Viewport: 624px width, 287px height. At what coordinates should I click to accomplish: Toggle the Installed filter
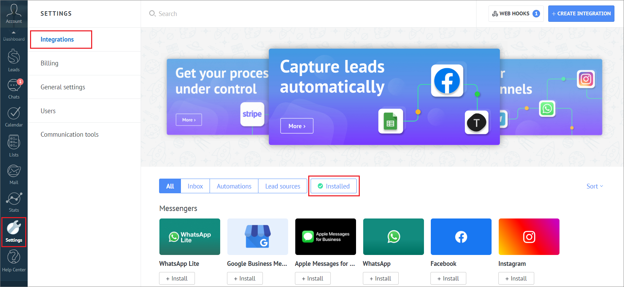tap(334, 186)
